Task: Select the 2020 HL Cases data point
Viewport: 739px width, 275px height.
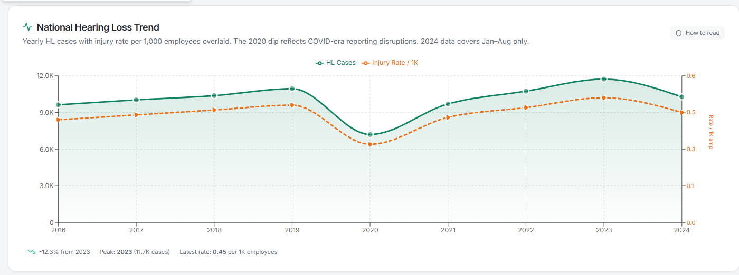Action: (370, 135)
